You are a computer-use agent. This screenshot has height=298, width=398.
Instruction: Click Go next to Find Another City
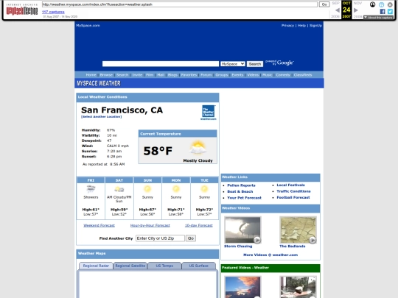191,238
